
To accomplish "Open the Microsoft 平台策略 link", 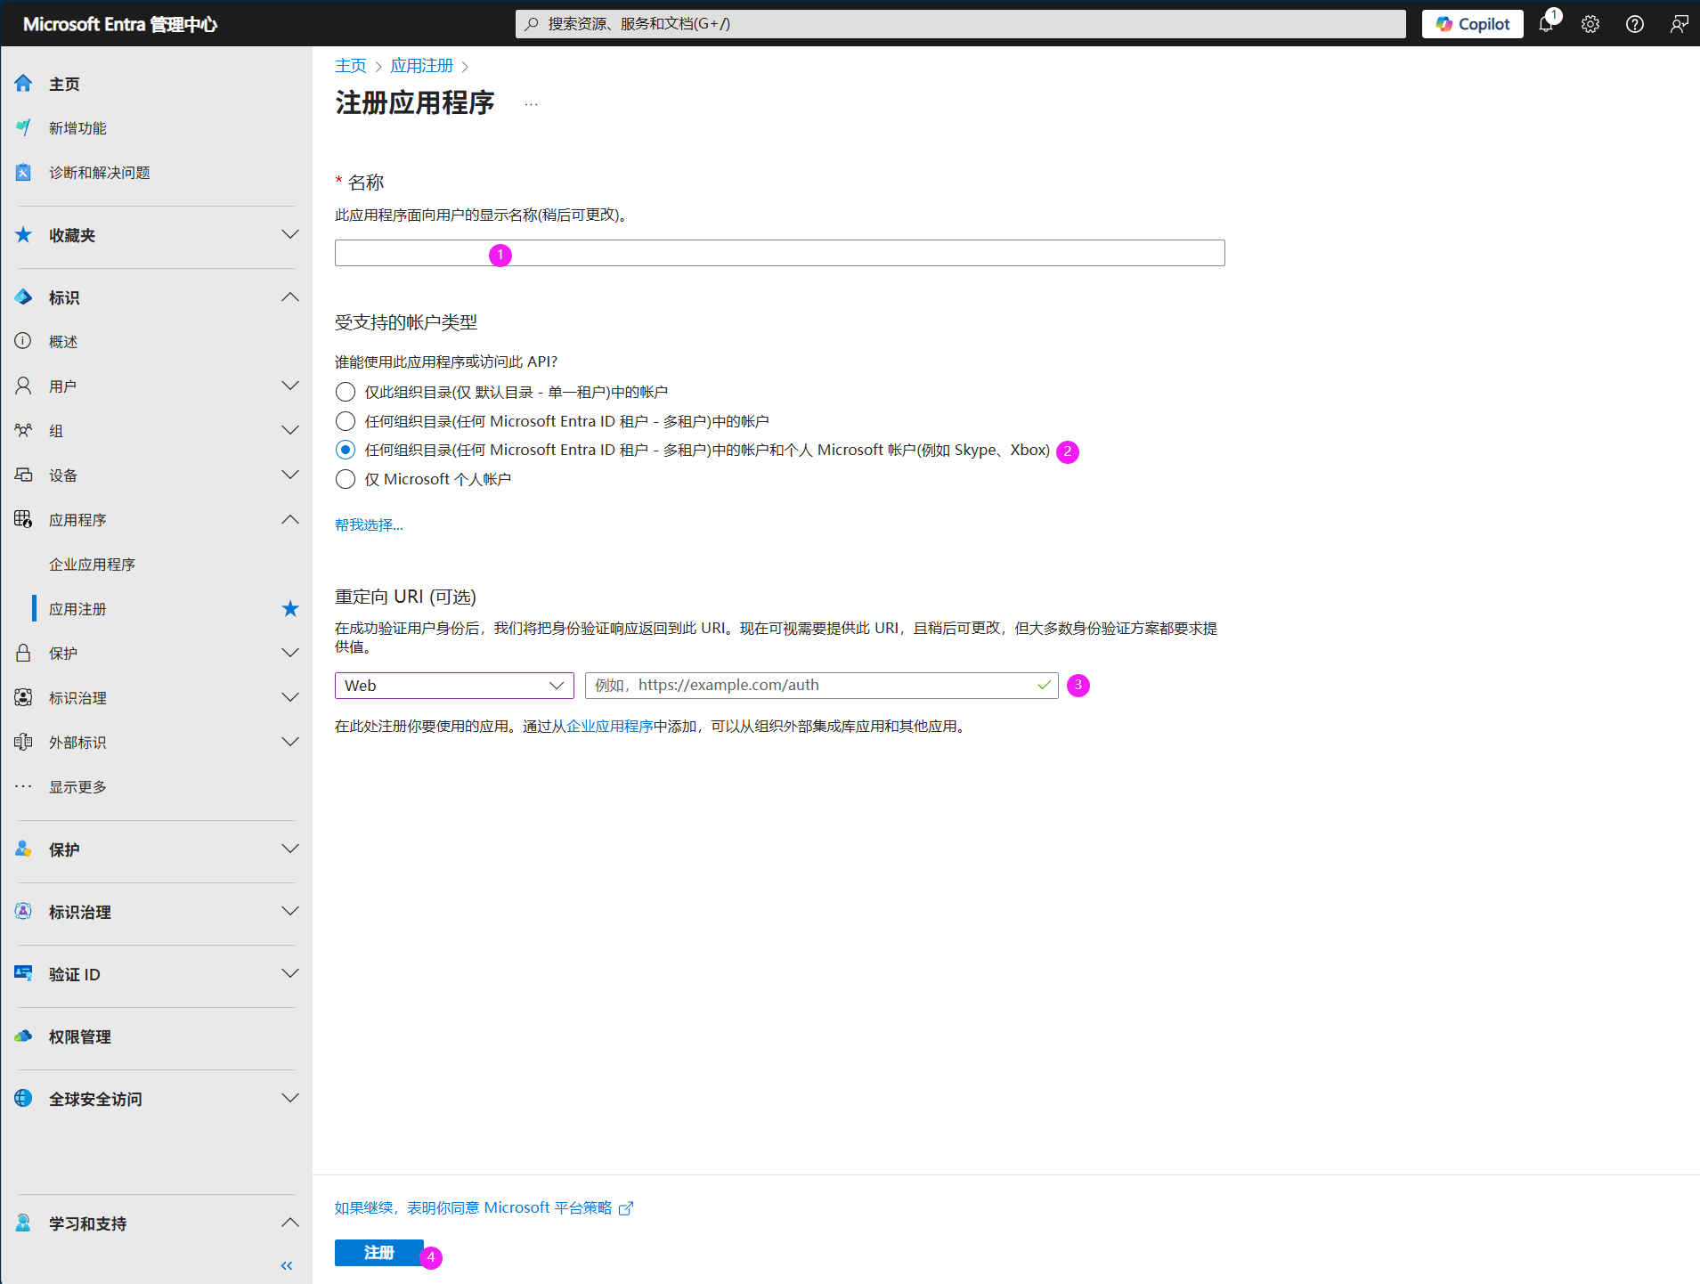I will coord(484,1208).
